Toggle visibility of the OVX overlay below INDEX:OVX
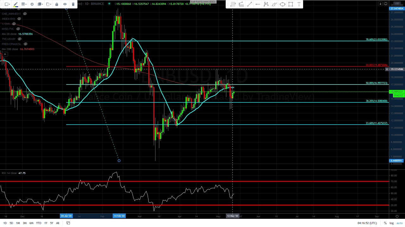 (14, 24)
